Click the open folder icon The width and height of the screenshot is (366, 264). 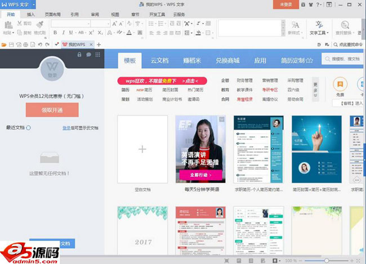pos(4,44)
